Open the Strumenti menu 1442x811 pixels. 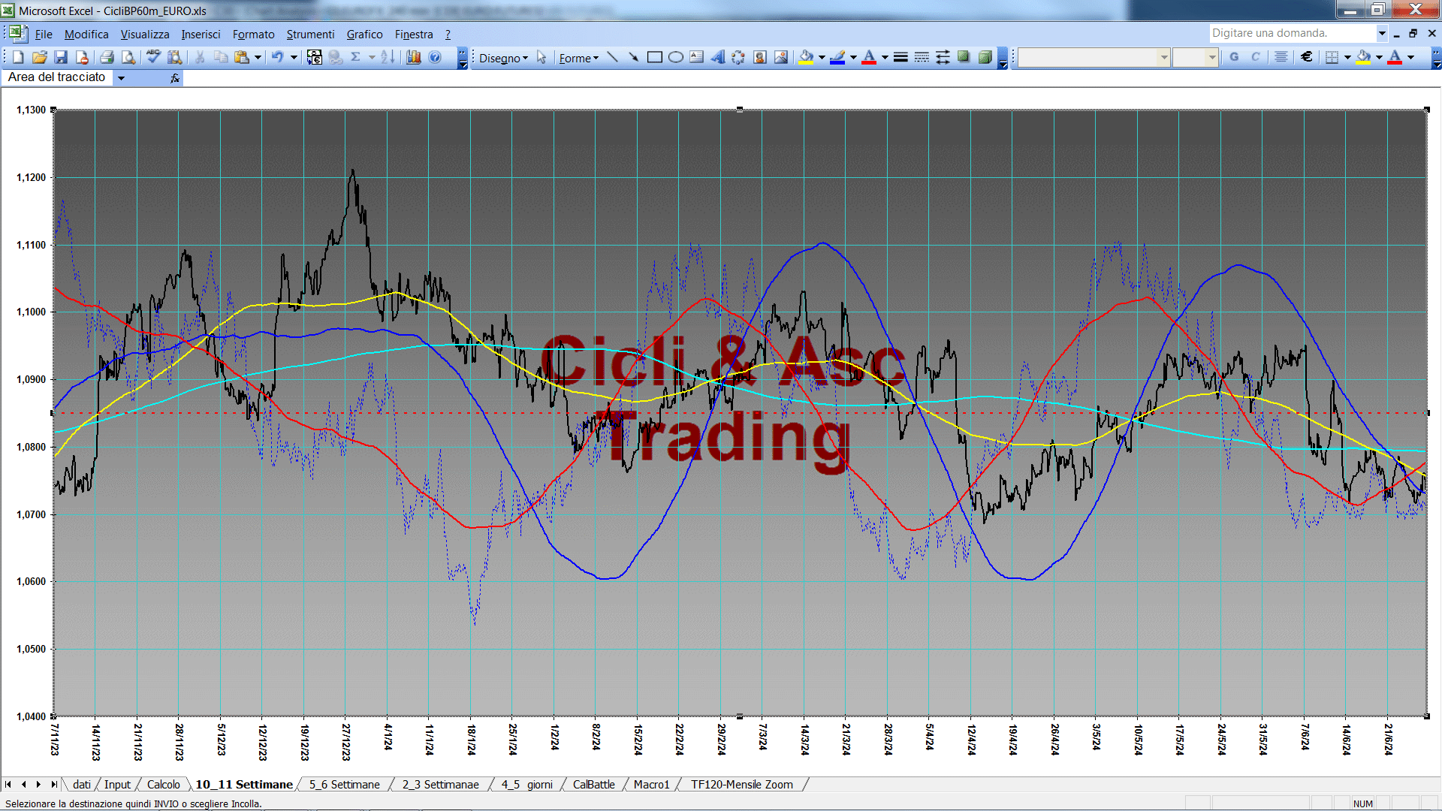[310, 35]
